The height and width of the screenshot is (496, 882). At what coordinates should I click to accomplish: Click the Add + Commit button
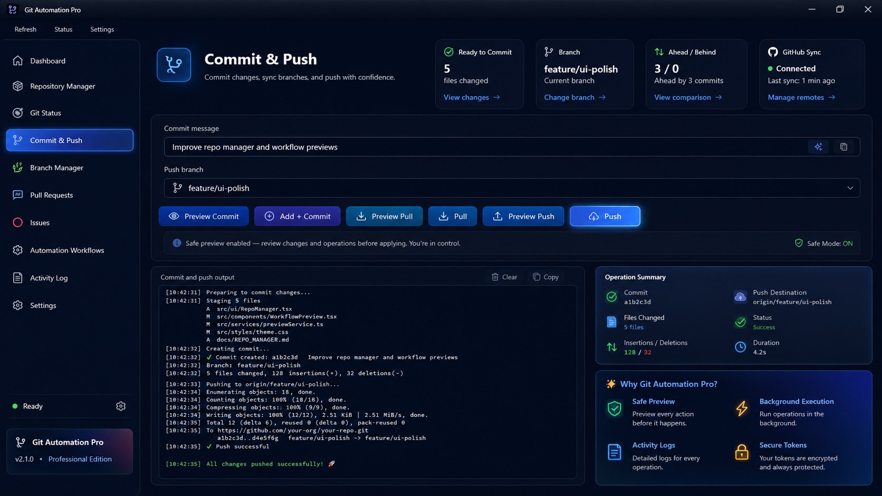[x=297, y=216]
